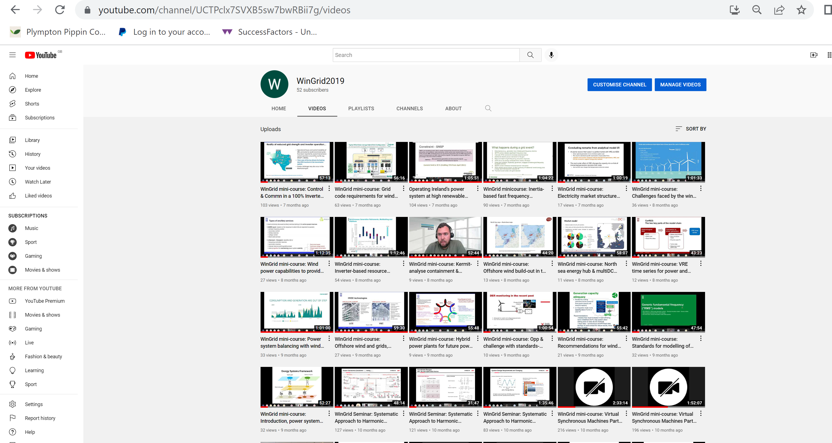Click the browser reload button
The height and width of the screenshot is (443, 832).
coord(60,10)
